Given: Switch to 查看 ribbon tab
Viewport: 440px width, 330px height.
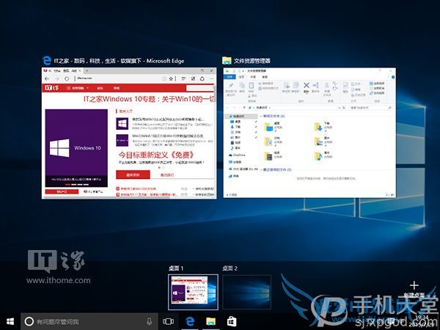Looking at the screenshot, I should [265, 76].
